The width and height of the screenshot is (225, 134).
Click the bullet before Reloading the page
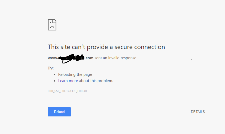pos(54,74)
